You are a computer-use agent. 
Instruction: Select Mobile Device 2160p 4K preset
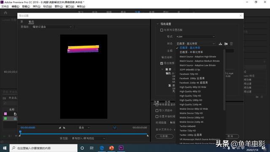click(x=192, y=122)
